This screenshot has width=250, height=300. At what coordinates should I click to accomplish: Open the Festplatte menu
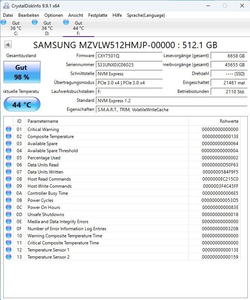(98, 15)
